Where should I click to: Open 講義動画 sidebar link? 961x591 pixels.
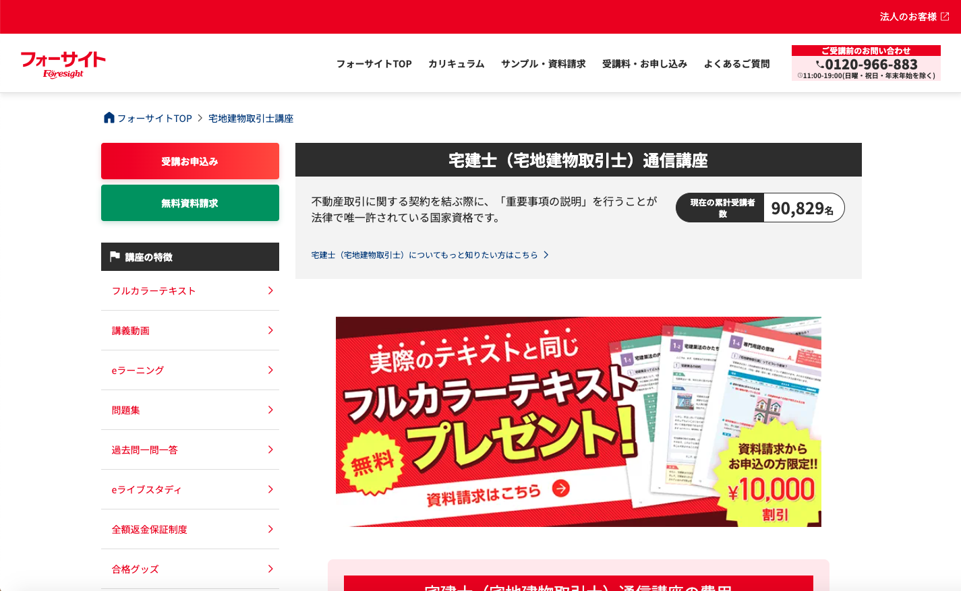[190, 330]
